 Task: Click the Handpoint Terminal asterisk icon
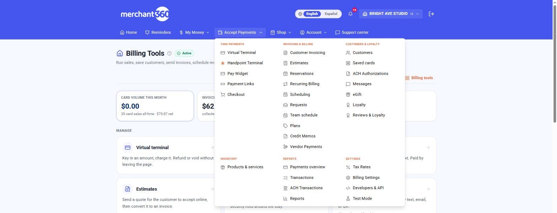pyautogui.click(x=223, y=63)
